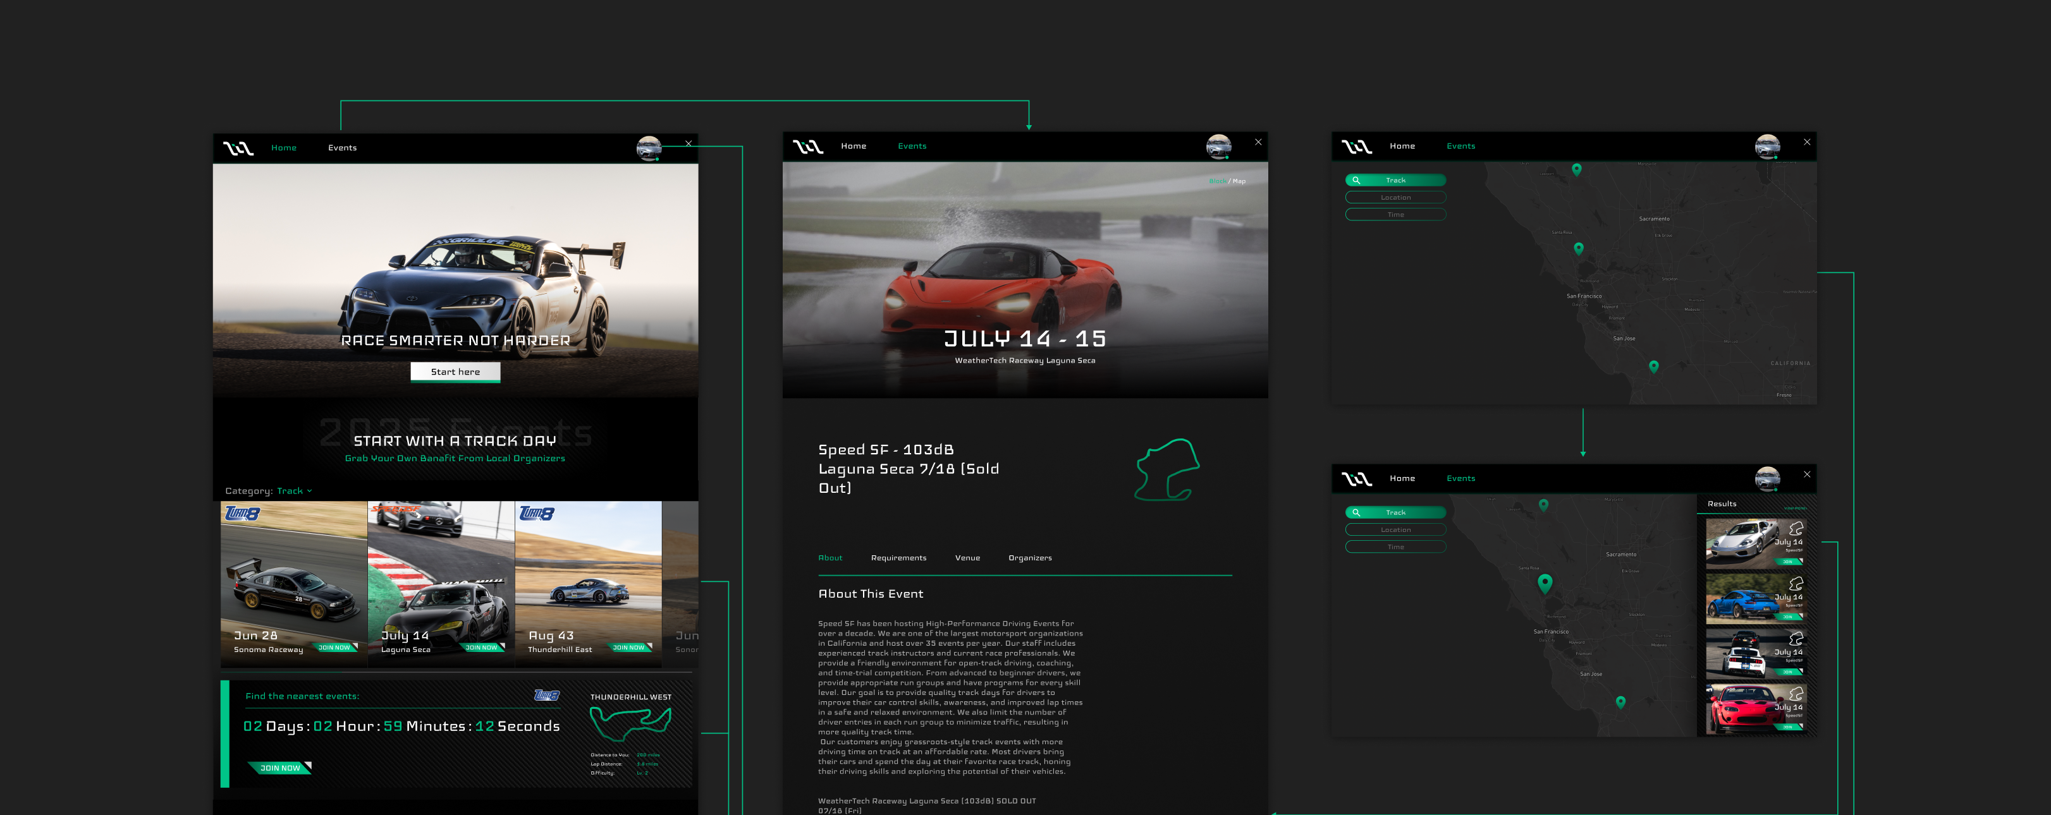The image size is (2051, 815).
Task: Select the pin near Santa Rosa in the top map screen
Action: (x=1579, y=248)
